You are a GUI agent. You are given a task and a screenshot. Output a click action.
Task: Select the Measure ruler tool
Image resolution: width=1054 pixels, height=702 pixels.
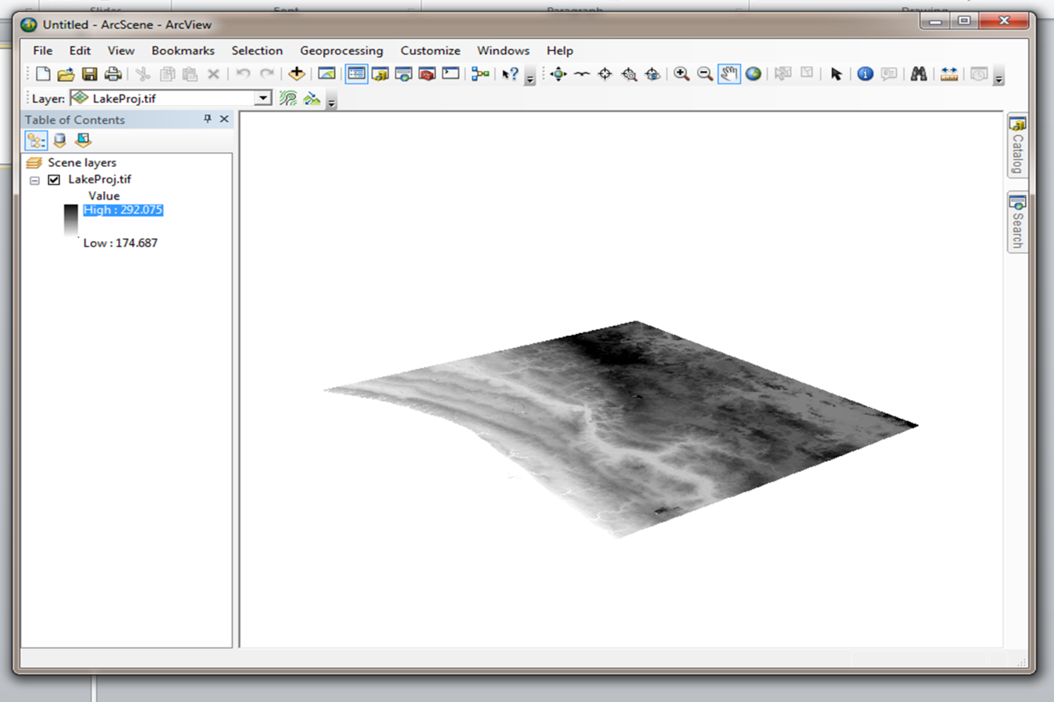click(949, 74)
